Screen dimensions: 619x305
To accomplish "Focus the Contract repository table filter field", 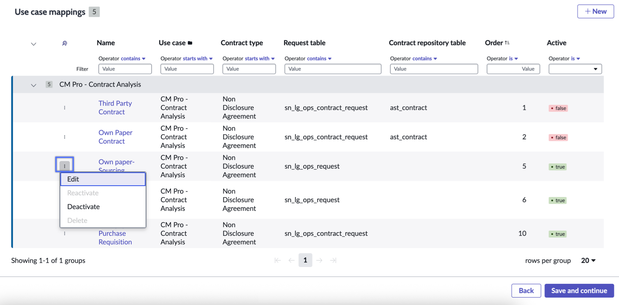I will click(x=434, y=69).
